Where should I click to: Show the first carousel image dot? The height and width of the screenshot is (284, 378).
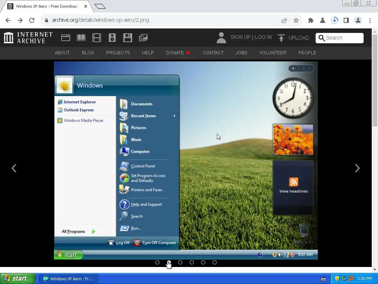pyautogui.click(x=157, y=263)
